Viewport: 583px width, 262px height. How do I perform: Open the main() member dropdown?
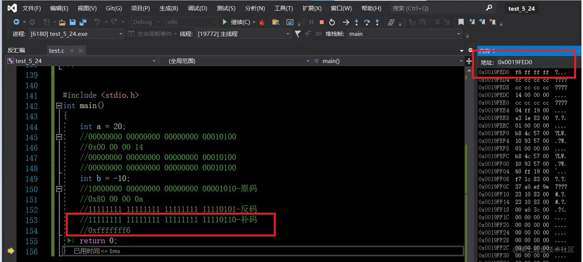click(x=388, y=61)
